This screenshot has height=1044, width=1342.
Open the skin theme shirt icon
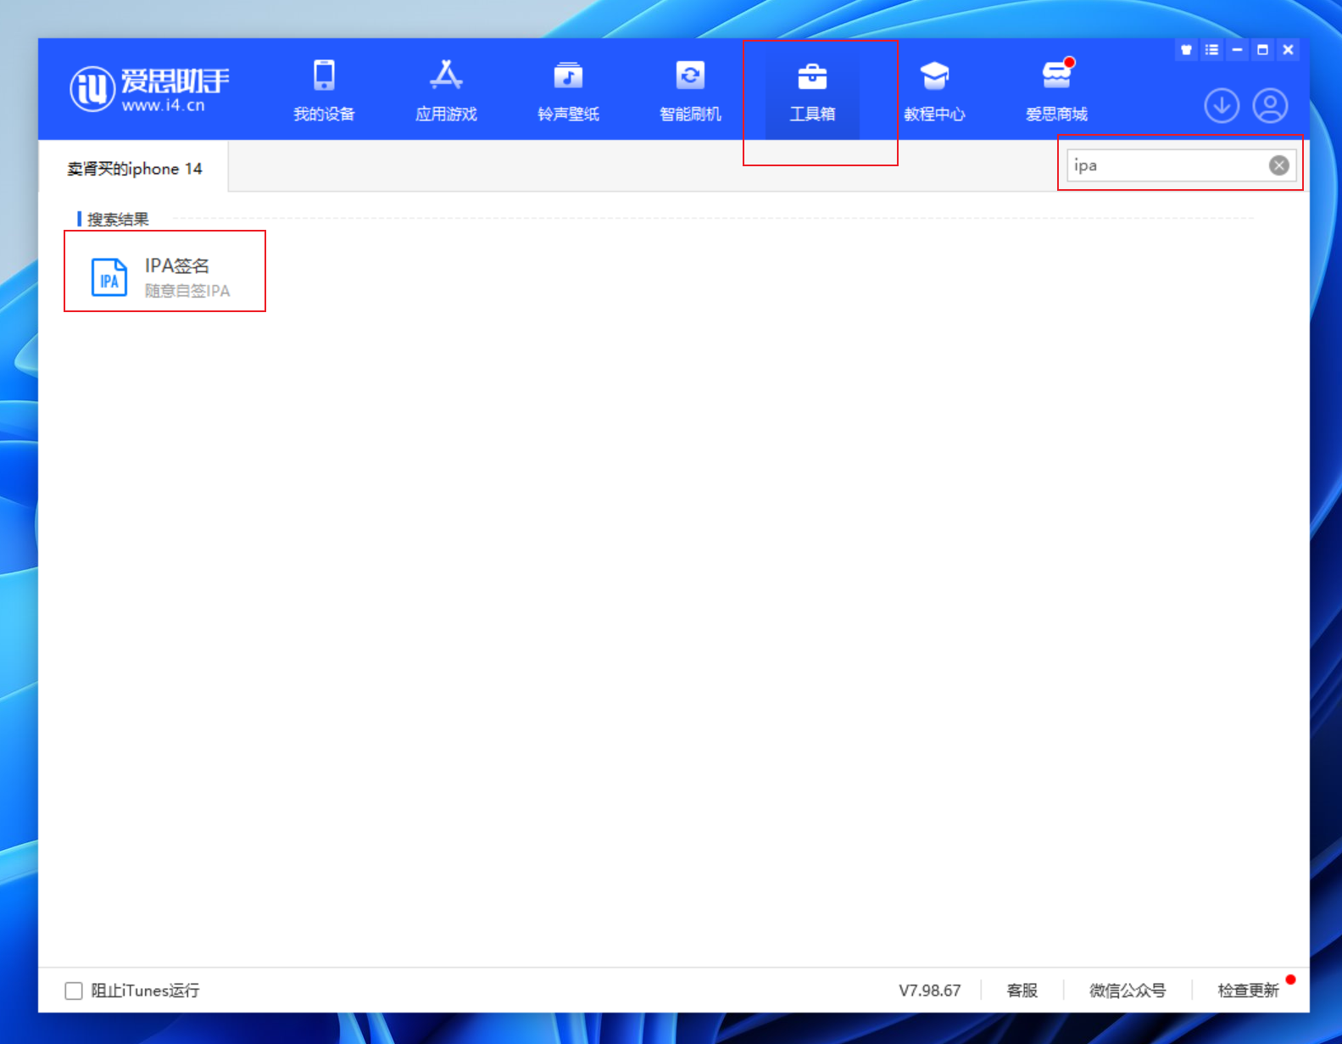[1186, 50]
